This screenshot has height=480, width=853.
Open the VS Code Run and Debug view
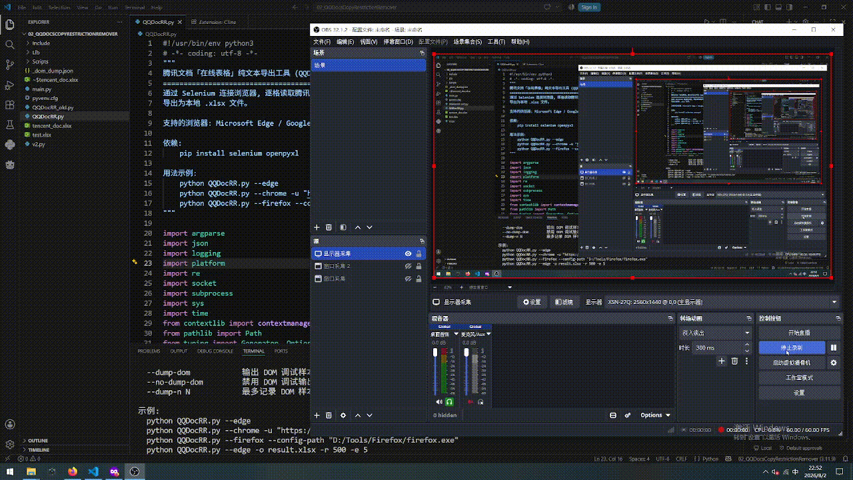click(10, 85)
